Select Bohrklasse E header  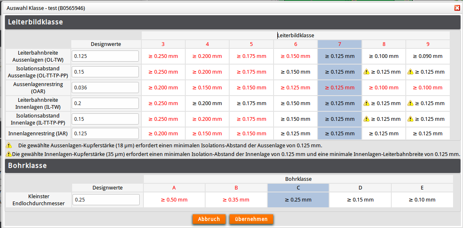(x=422, y=187)
